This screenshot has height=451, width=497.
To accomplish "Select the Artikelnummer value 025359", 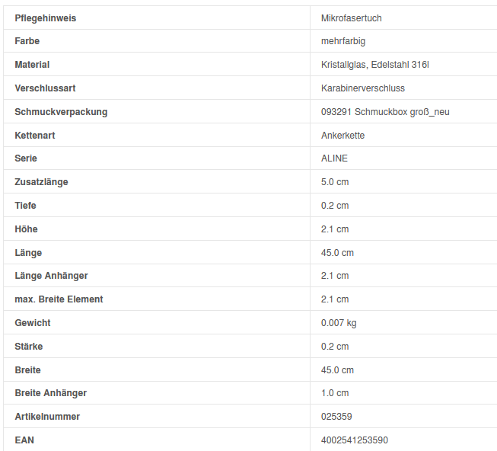I will click(x=336, y=417).
